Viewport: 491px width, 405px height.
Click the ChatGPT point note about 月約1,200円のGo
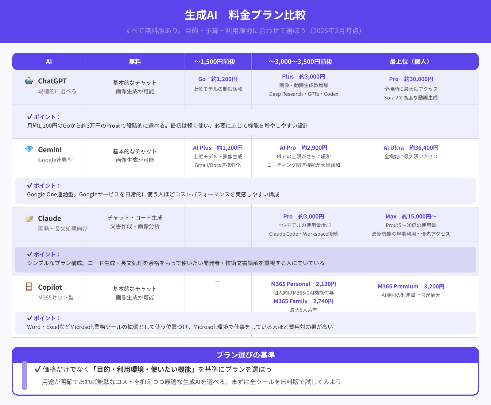click(168, 126)
